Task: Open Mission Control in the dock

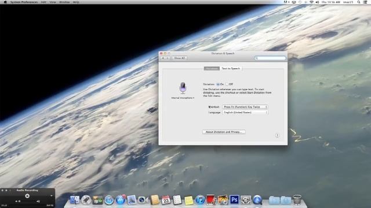Action: 97,200
